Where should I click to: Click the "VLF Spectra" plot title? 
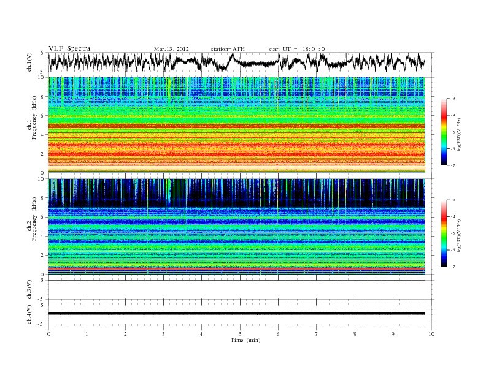pyautogui.click(x=69, y=48)
